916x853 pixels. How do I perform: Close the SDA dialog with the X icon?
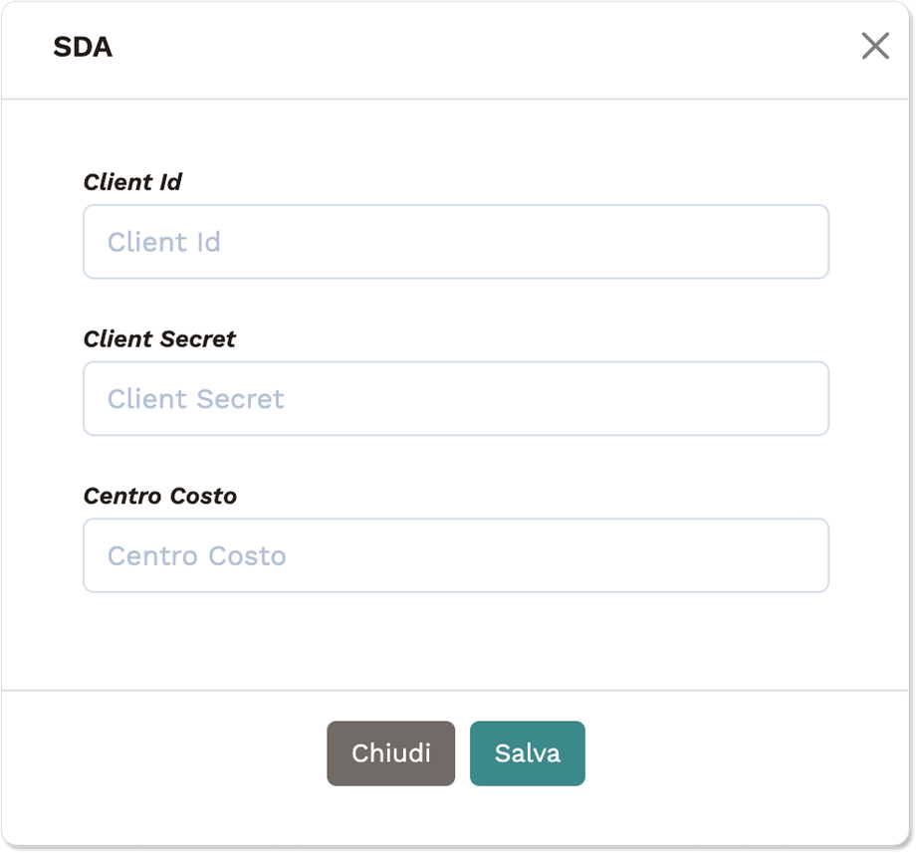point(875,46)
